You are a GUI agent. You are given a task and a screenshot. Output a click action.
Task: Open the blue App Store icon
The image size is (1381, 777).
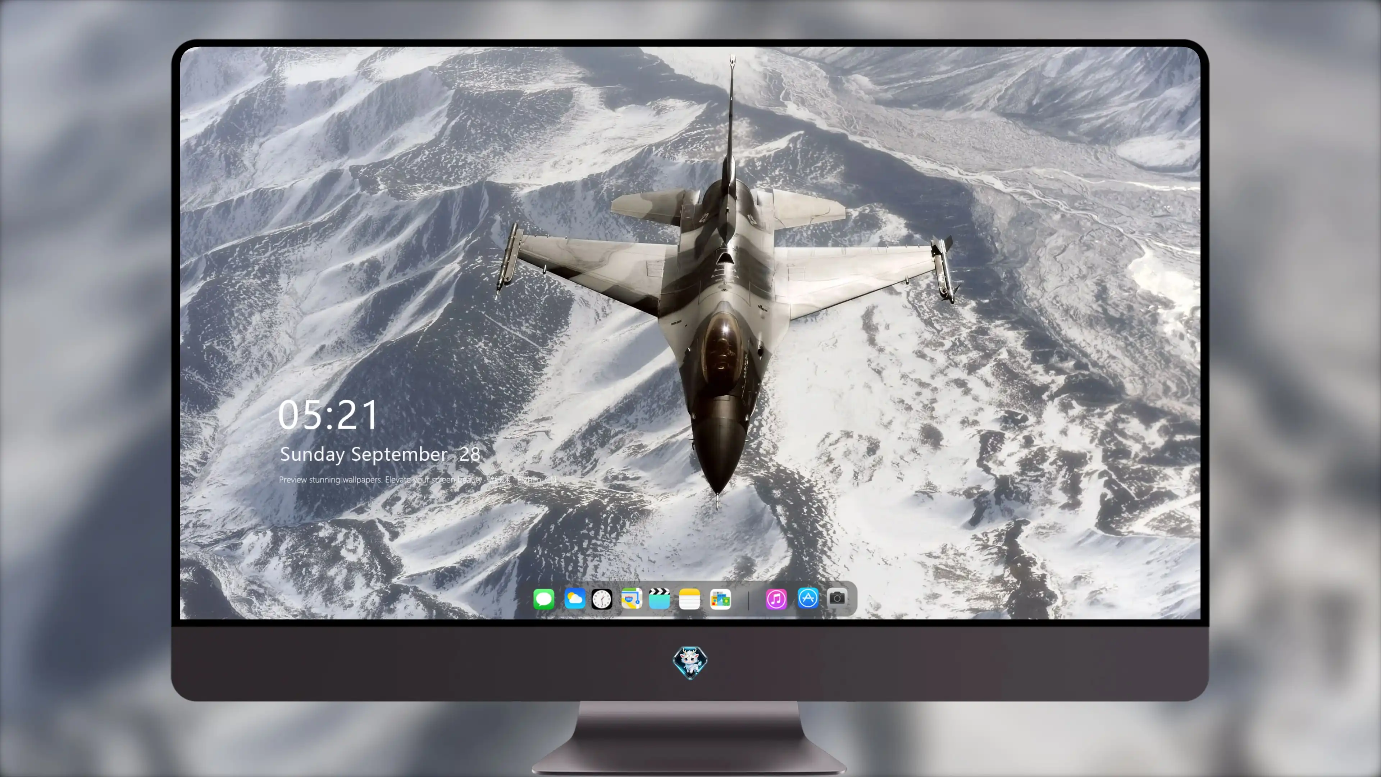click(x=808, y=599)
